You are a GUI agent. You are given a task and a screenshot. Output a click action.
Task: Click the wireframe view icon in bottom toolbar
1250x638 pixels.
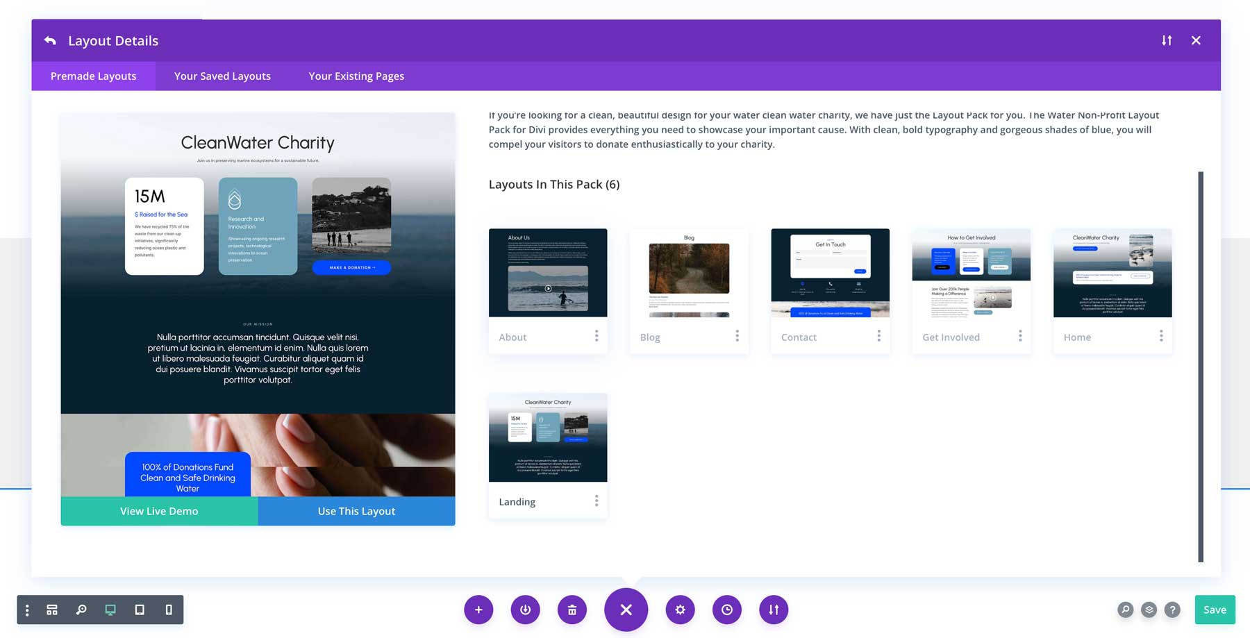tap(52, 610)
